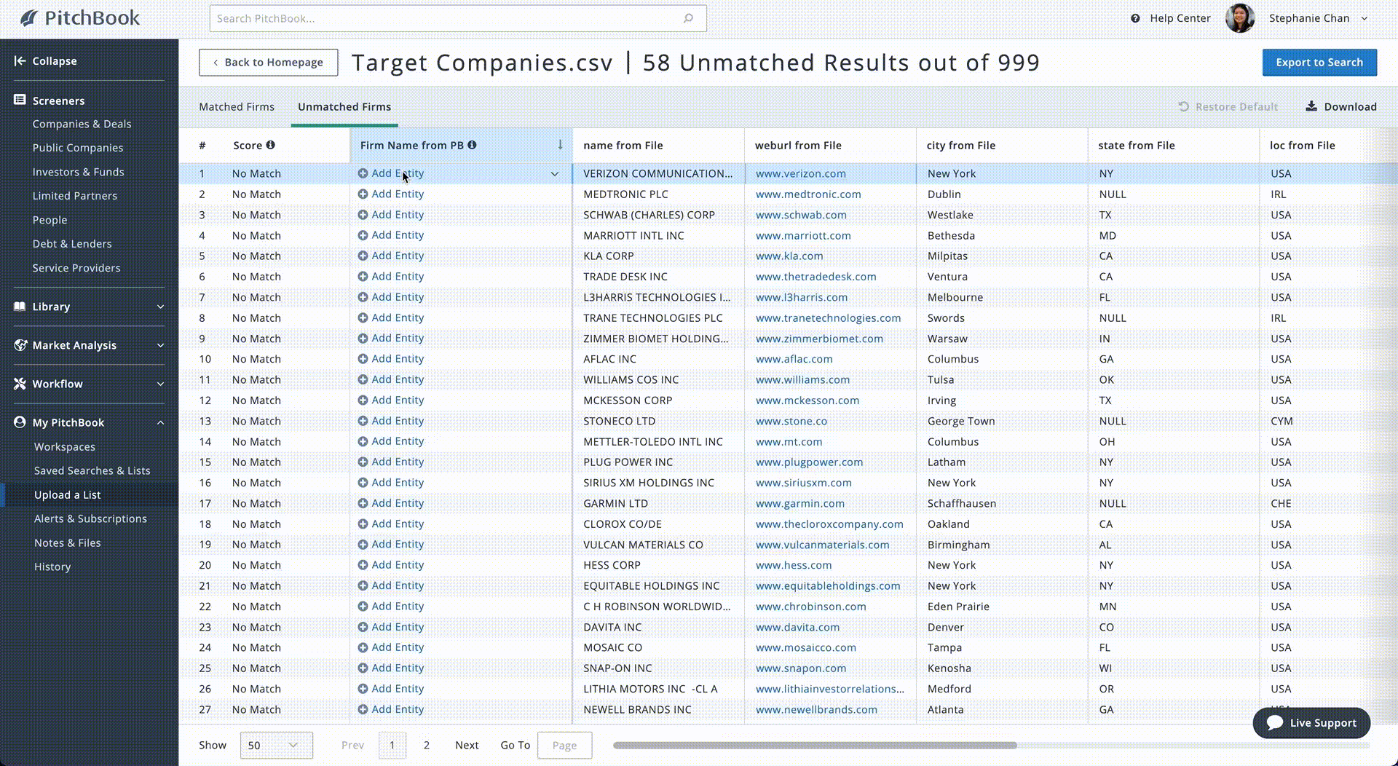Click the Live Support button label
This screenshot has height=766, width=1398.
click(1323, 722)
